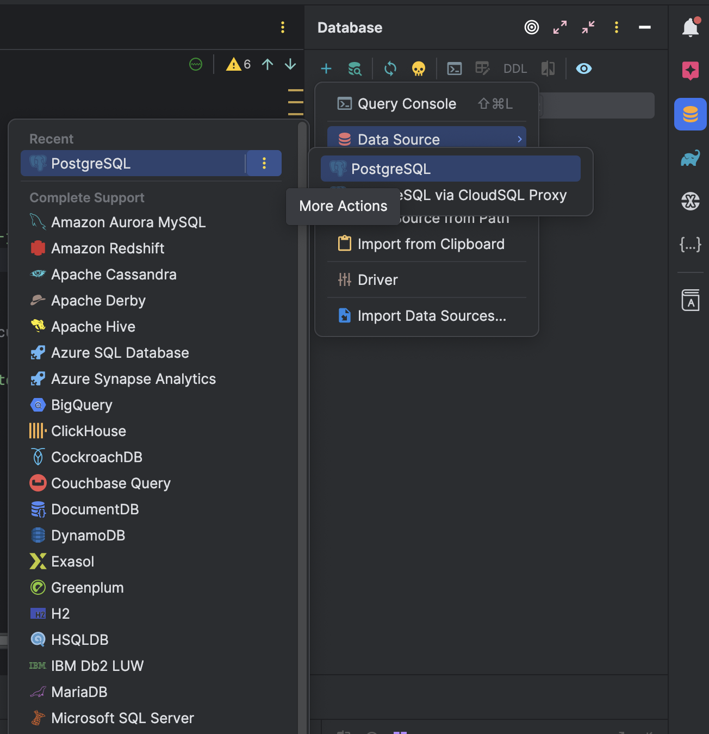Collapse all nodes in Database panel

588,27
